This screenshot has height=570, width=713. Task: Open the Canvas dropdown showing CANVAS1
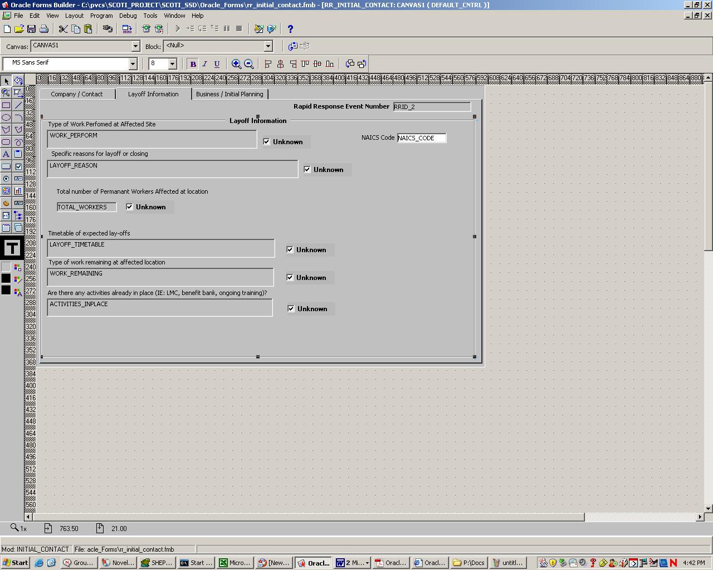pos(135,46)
